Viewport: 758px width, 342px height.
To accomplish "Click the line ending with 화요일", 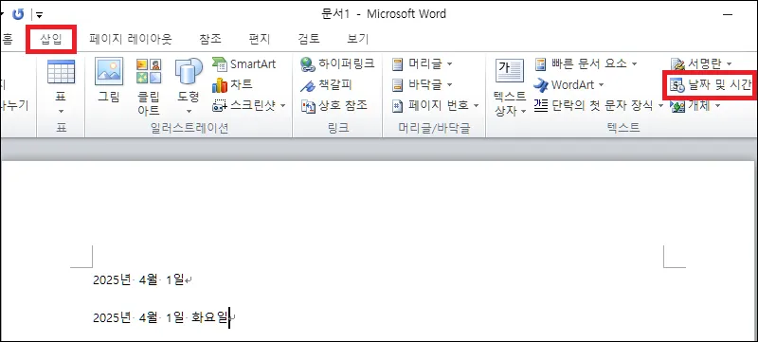I will click(x=160, y=318).
